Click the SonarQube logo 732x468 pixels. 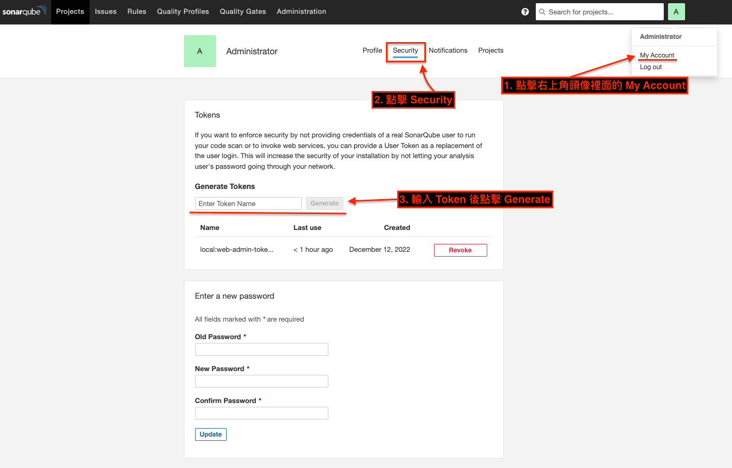click(23, 11)
